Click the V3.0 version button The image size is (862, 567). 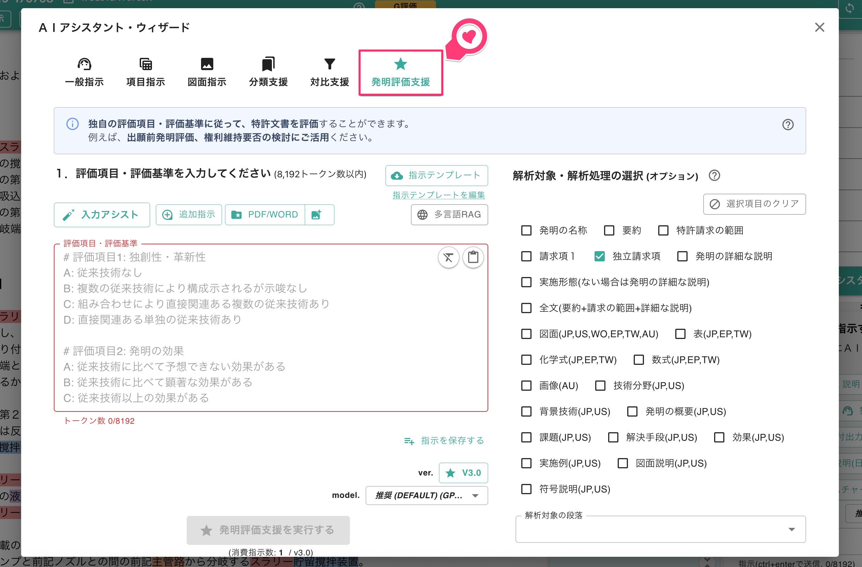[x=463, y=473]
